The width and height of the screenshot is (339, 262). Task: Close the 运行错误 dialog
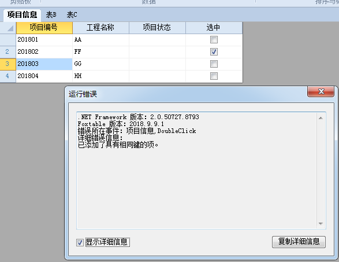click(x=321, y=91)
